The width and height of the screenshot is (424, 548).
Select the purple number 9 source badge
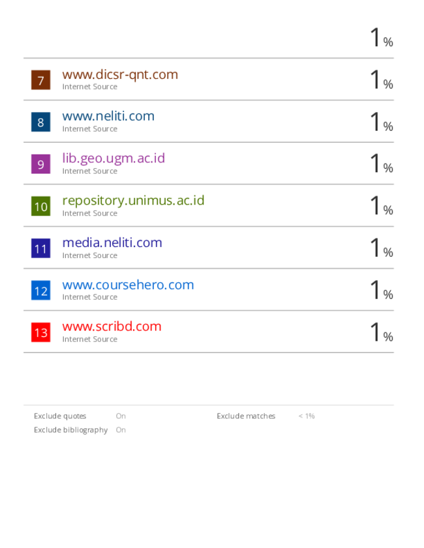click(x=40, y=164)
